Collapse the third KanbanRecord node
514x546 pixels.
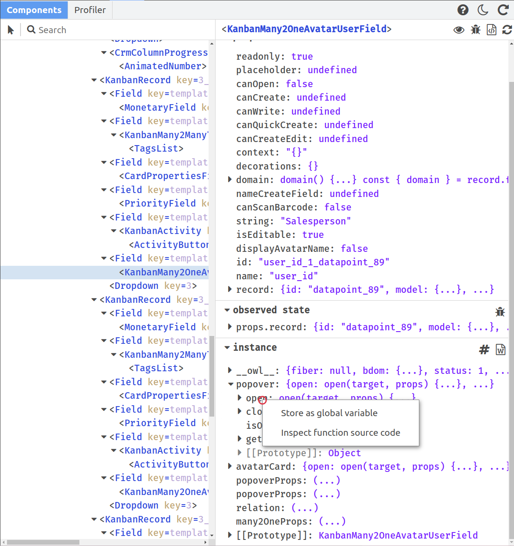click(94, 519)
